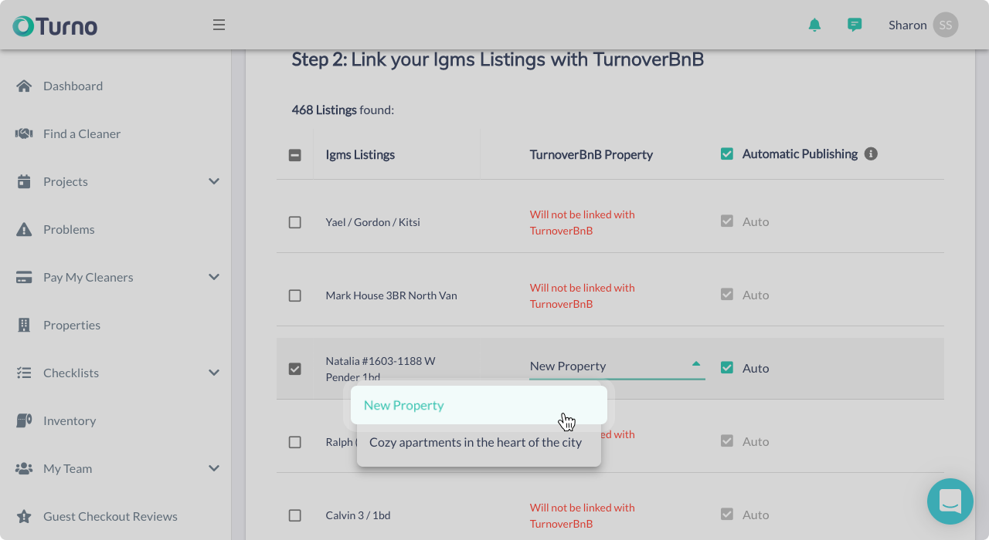Image resolution: width=989 pixels, height=540 pixels.
Task: Click the Dashboard home icon
Action: (24, 86)
